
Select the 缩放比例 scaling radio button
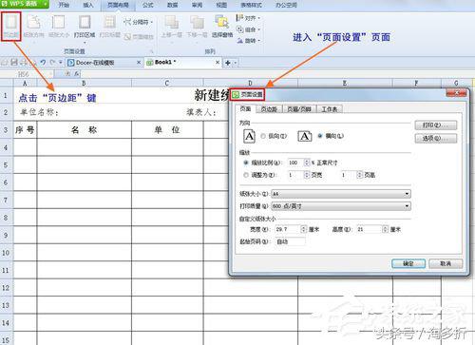[x=246, y=163]
